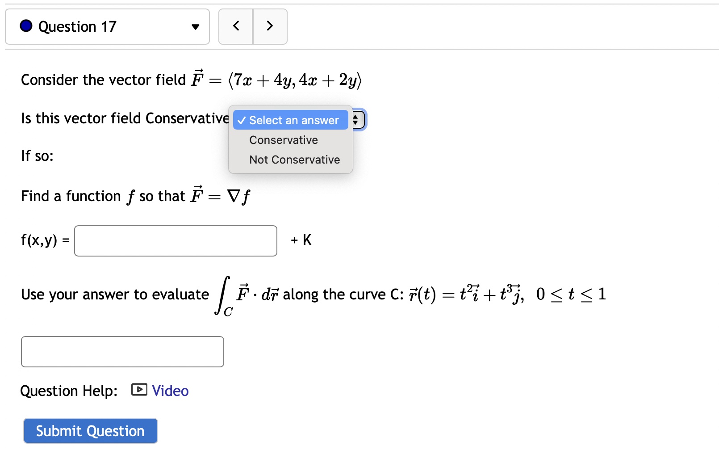The height and width of the screenshot is (463, 719).
Task: Navigate to the previous question with the left chevron
Action: click(x=235, y=26)
